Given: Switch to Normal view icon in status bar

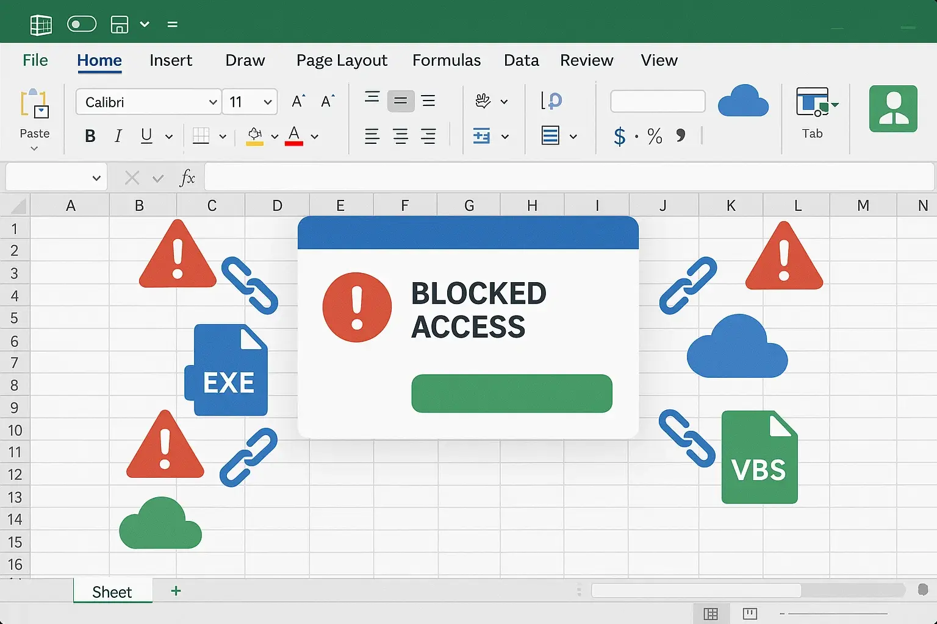Looking at the screenshot, I should (x=711, y=614).
